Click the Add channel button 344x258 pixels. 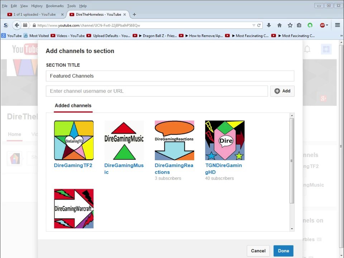point(282,91)
